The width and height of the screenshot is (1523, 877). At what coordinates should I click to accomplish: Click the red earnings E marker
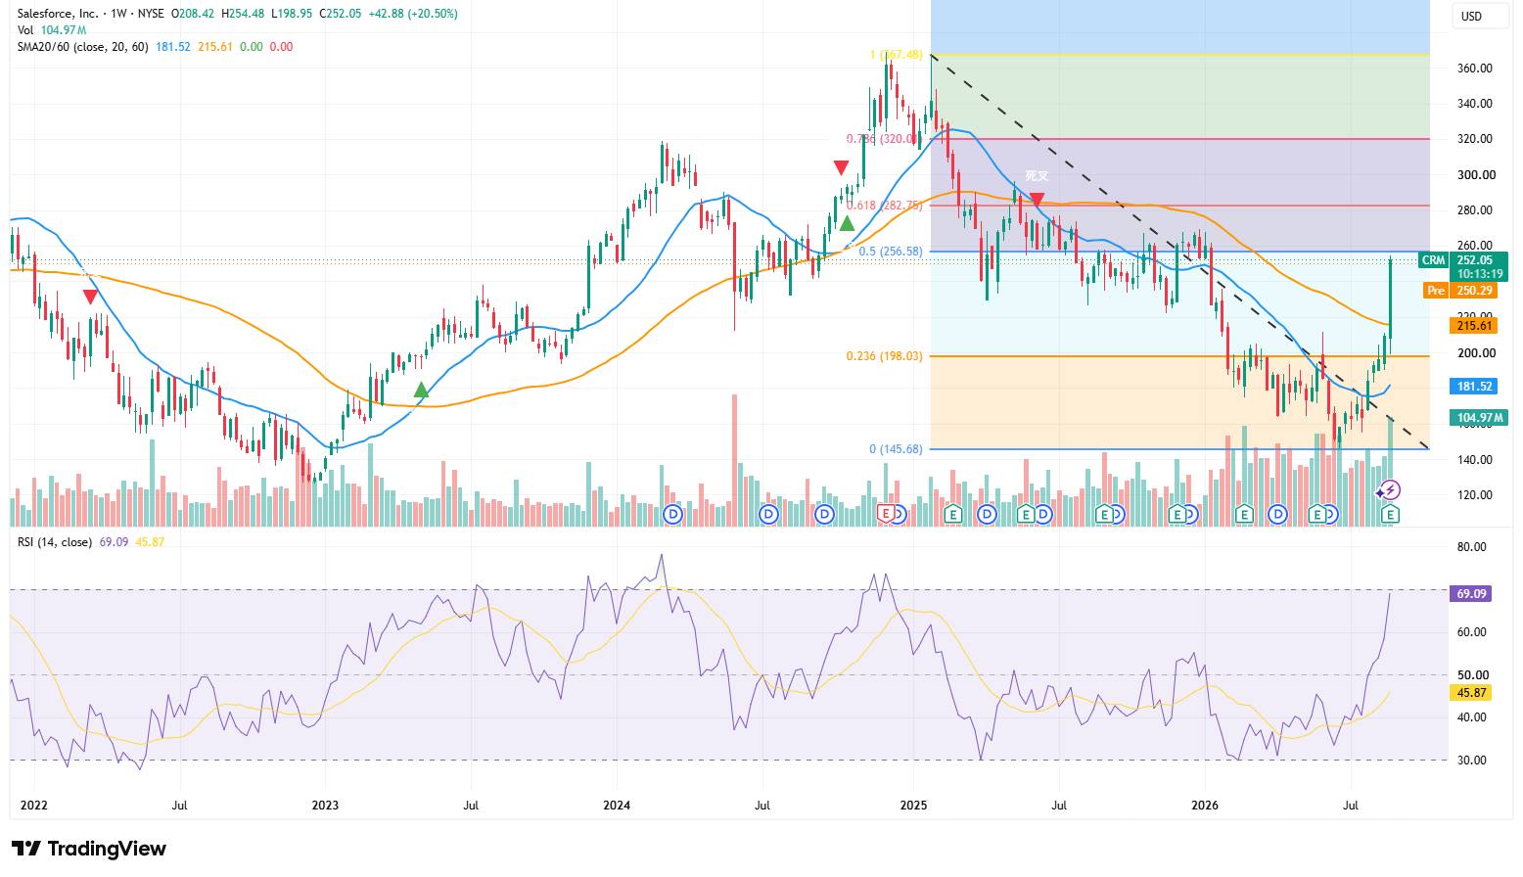tap(887, 514)
